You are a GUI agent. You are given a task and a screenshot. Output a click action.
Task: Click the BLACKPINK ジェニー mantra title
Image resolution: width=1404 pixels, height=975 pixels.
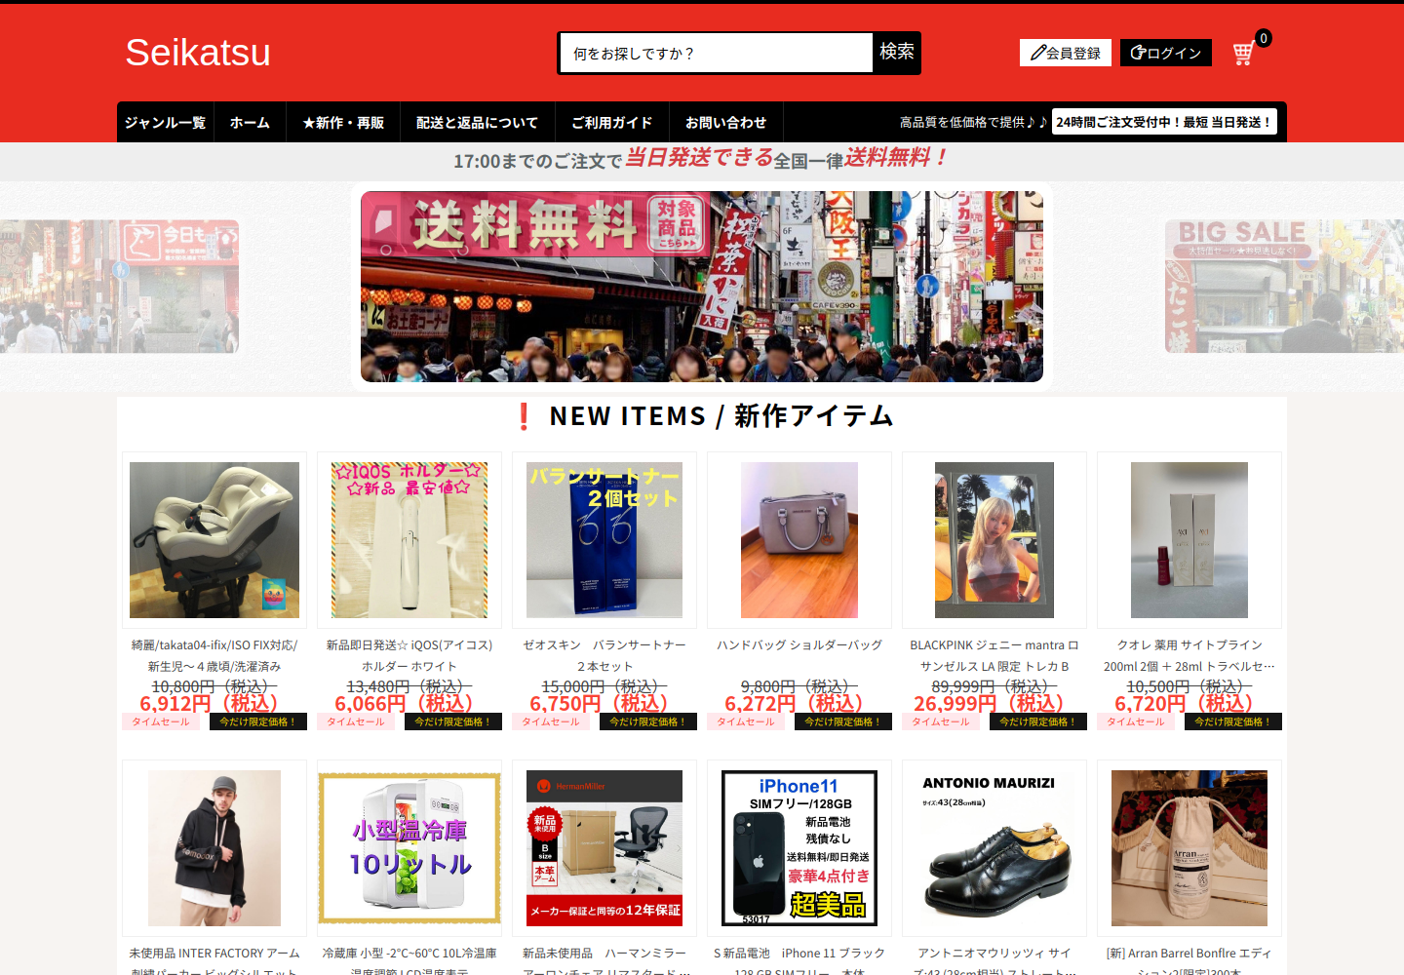[x=994, y=655]
